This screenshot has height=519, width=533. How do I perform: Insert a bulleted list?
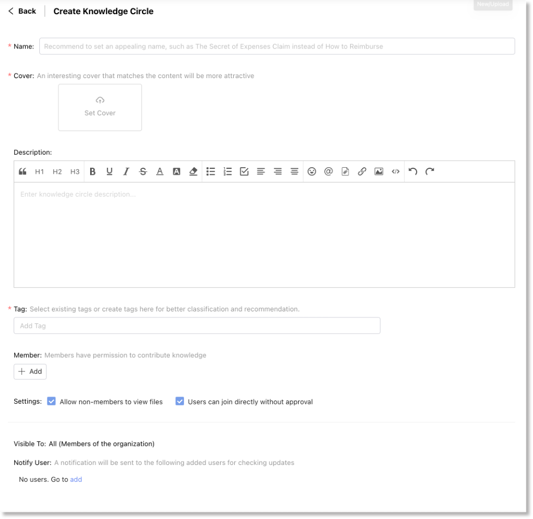210,172
